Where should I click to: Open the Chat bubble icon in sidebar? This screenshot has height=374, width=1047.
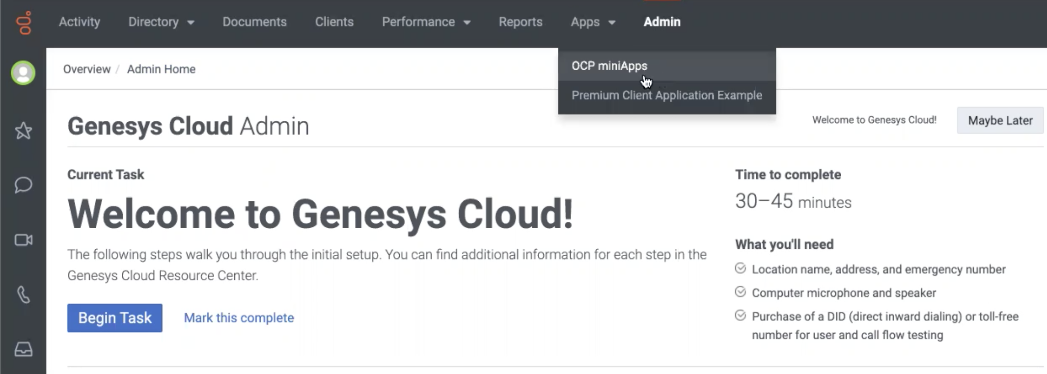(x=23, y=185)
